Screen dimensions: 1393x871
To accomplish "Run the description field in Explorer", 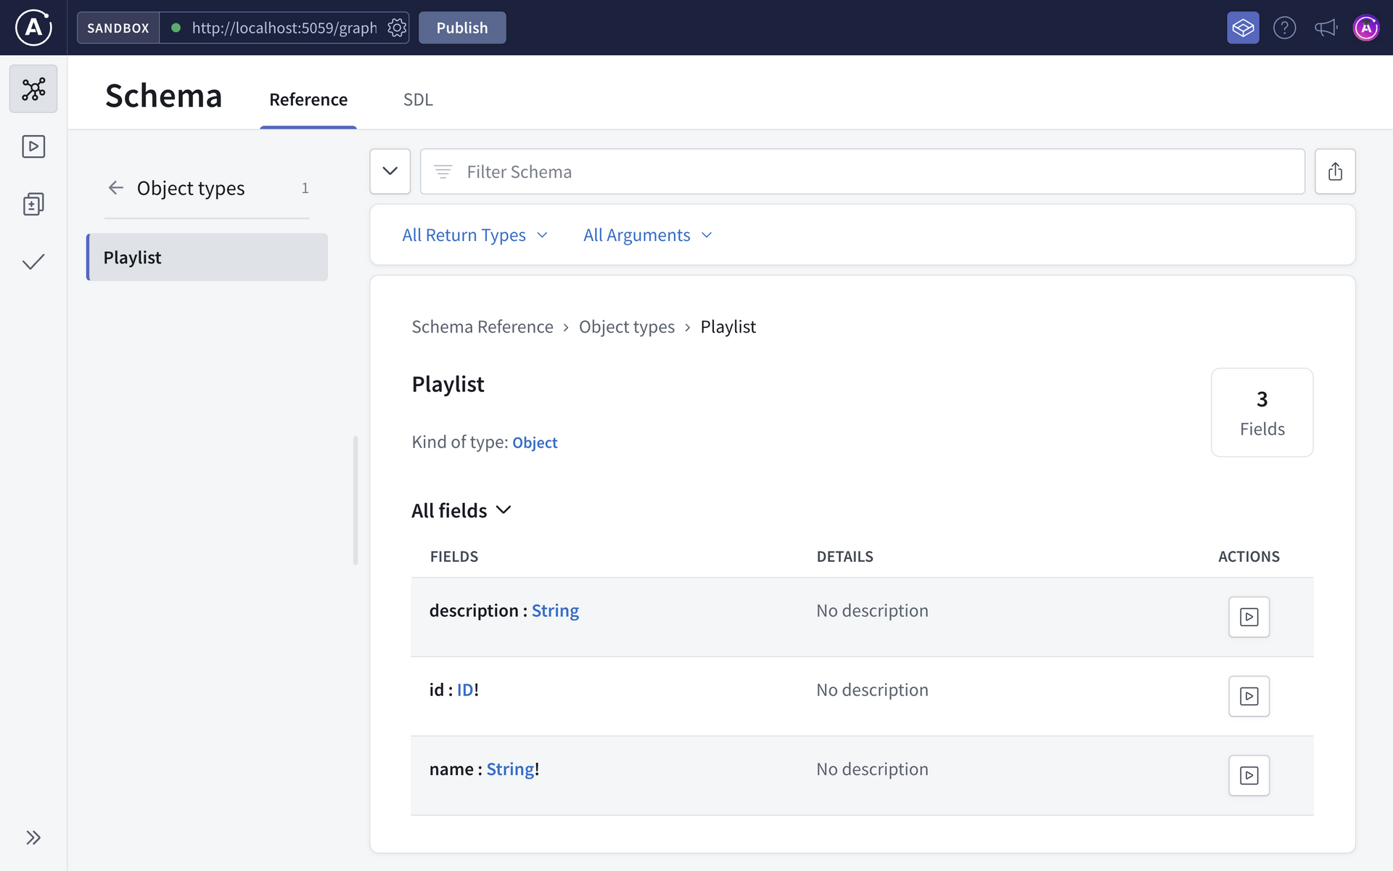I will tap(1249, 617).
